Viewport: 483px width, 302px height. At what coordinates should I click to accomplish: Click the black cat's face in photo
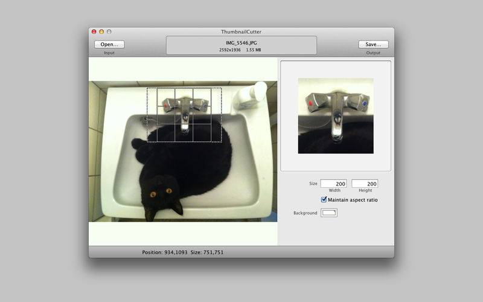click(x=160, y=194)
